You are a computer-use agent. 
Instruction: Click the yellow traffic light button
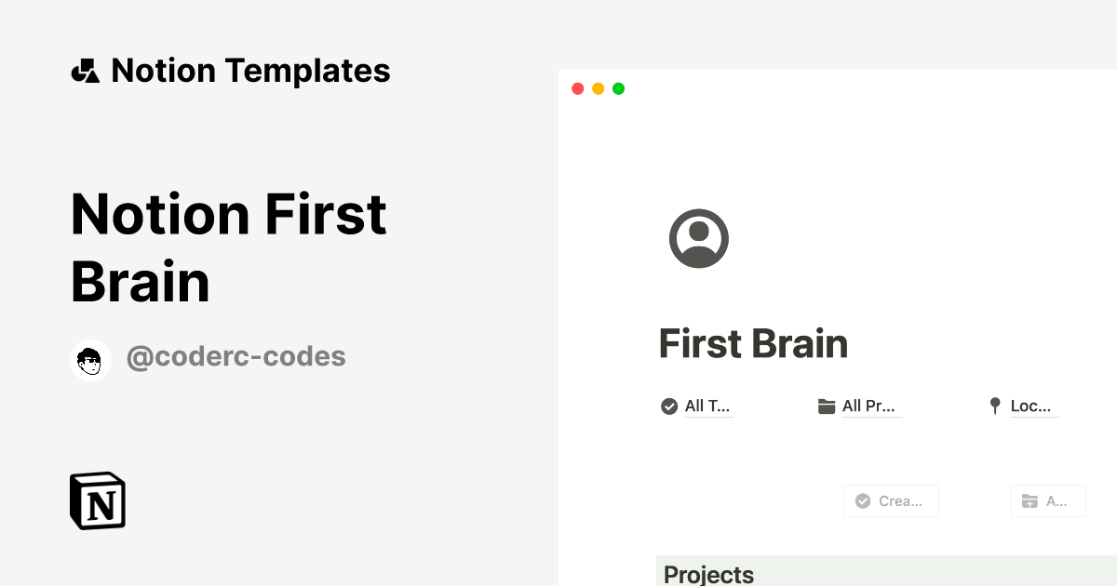(x=598, y=88)
